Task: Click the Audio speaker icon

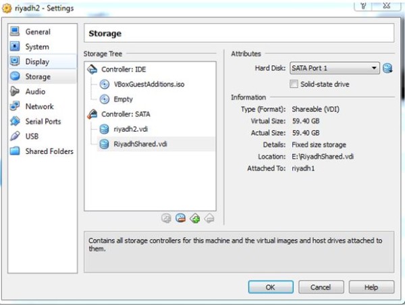Action: click(15, 91)
